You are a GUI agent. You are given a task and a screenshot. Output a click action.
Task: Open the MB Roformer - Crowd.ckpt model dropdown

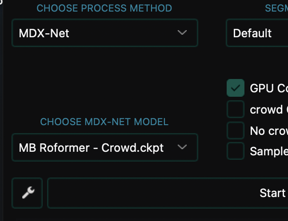(x=104, y=147)
